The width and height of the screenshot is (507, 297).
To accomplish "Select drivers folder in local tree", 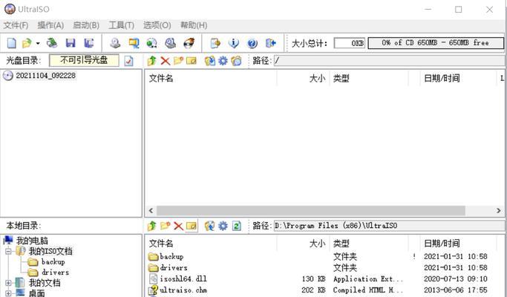I will click(x=55, y=272).
